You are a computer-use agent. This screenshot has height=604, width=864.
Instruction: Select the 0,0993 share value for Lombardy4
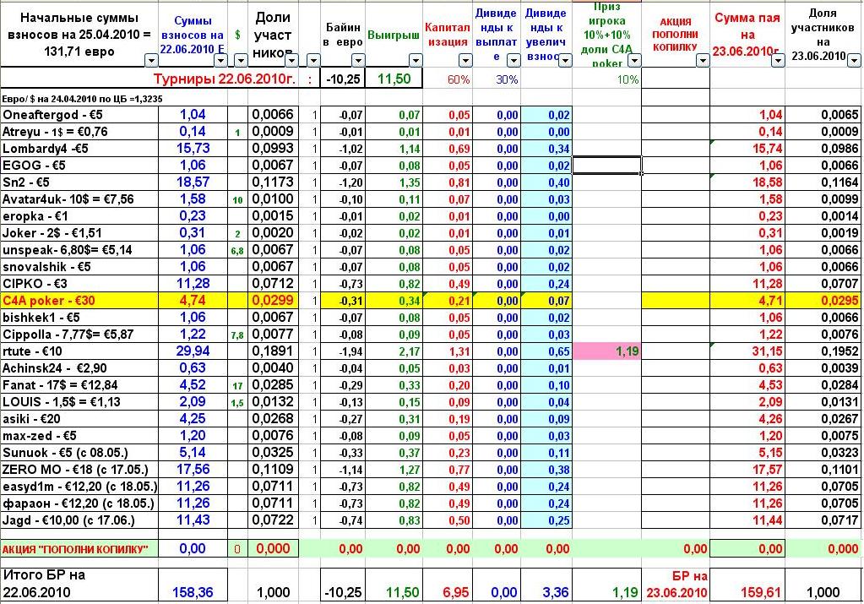coord(274,149)
